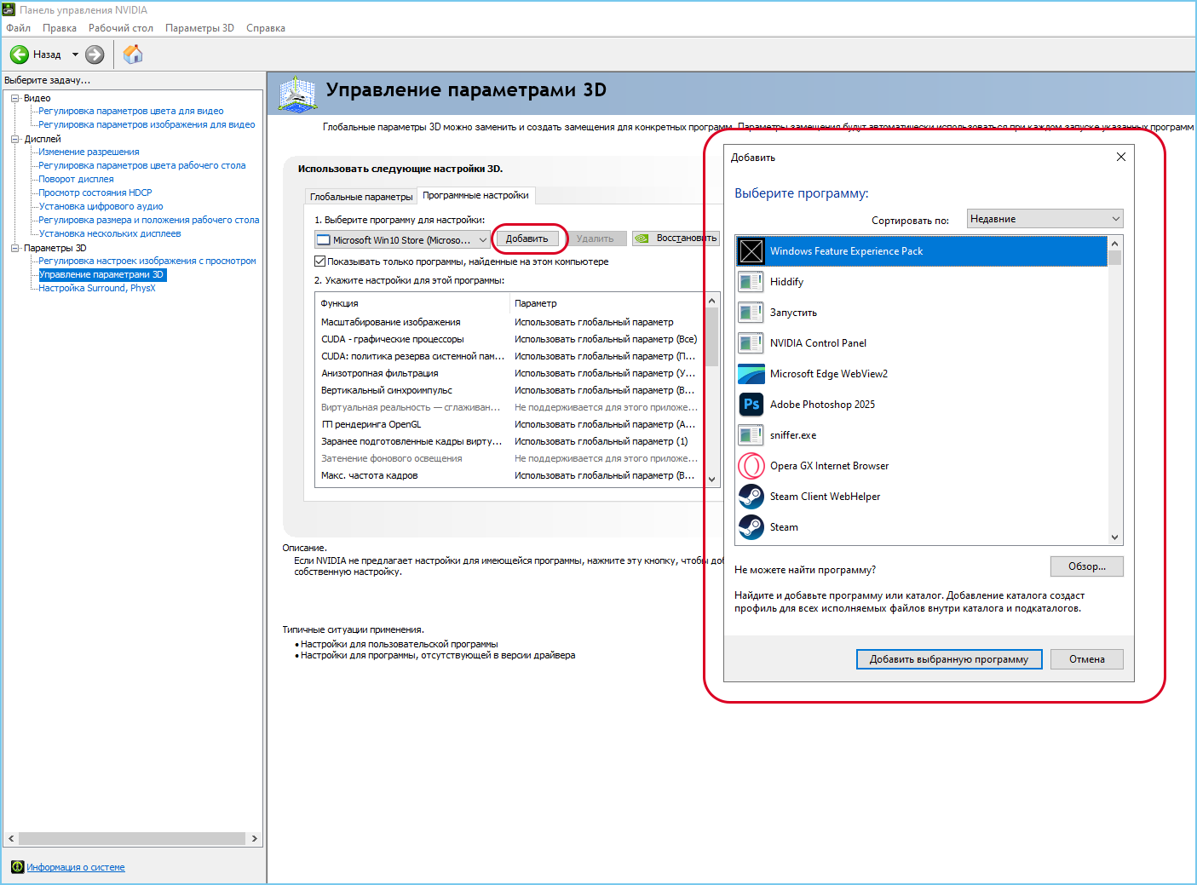This screenshot has width=1197, height=885.
Task: Click the Параметр column header
Action: tap(607, 303)
